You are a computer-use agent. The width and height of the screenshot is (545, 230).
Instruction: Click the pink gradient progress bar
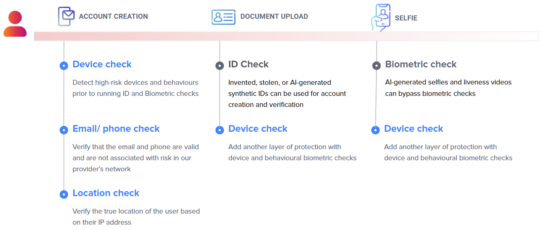(x=285, y=36)
